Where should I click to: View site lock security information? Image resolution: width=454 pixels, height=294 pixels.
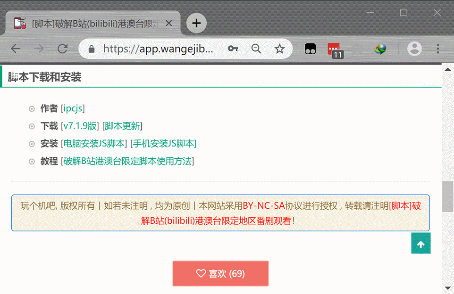pyautogui.click(x=92, y=49)
